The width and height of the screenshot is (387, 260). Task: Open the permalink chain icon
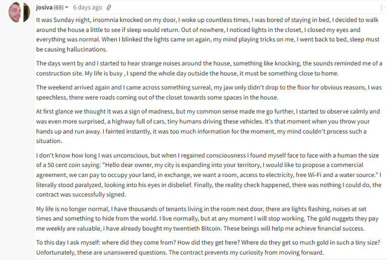click(x=109, y=8)
